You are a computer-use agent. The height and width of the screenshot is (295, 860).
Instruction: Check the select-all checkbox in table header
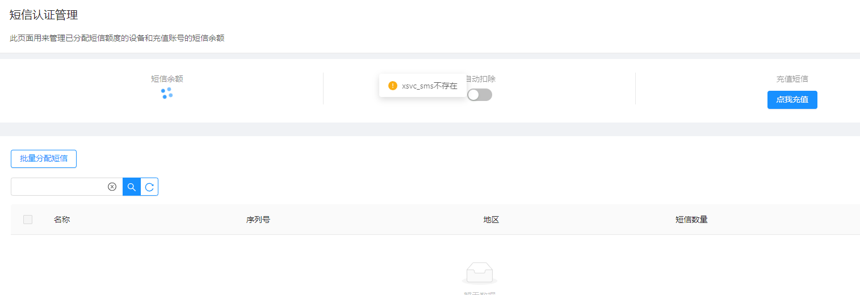click(x=28, y=220)
